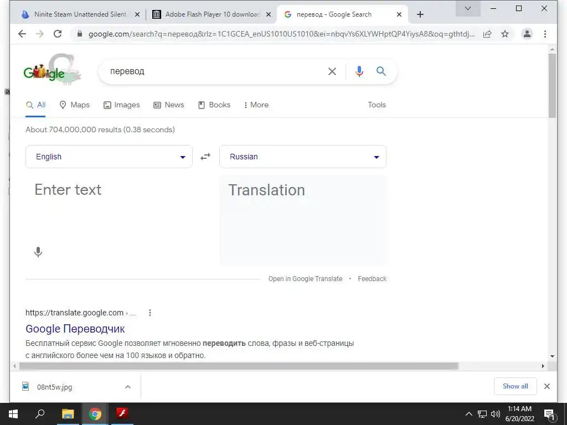The width and height of the screenshot is (567, 425).
Task: Select the All results tab
Action: click(36, 105)
